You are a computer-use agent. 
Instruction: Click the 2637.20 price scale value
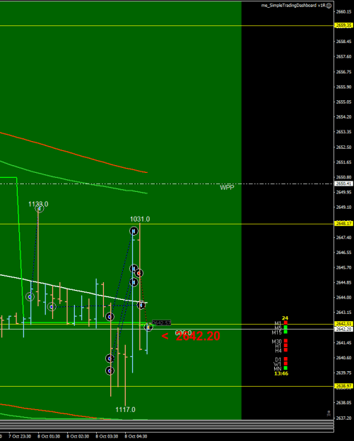(343, 418)
